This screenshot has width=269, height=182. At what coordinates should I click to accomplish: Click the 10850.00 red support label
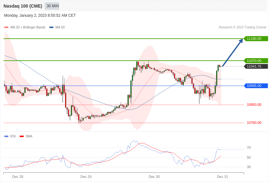254,105
